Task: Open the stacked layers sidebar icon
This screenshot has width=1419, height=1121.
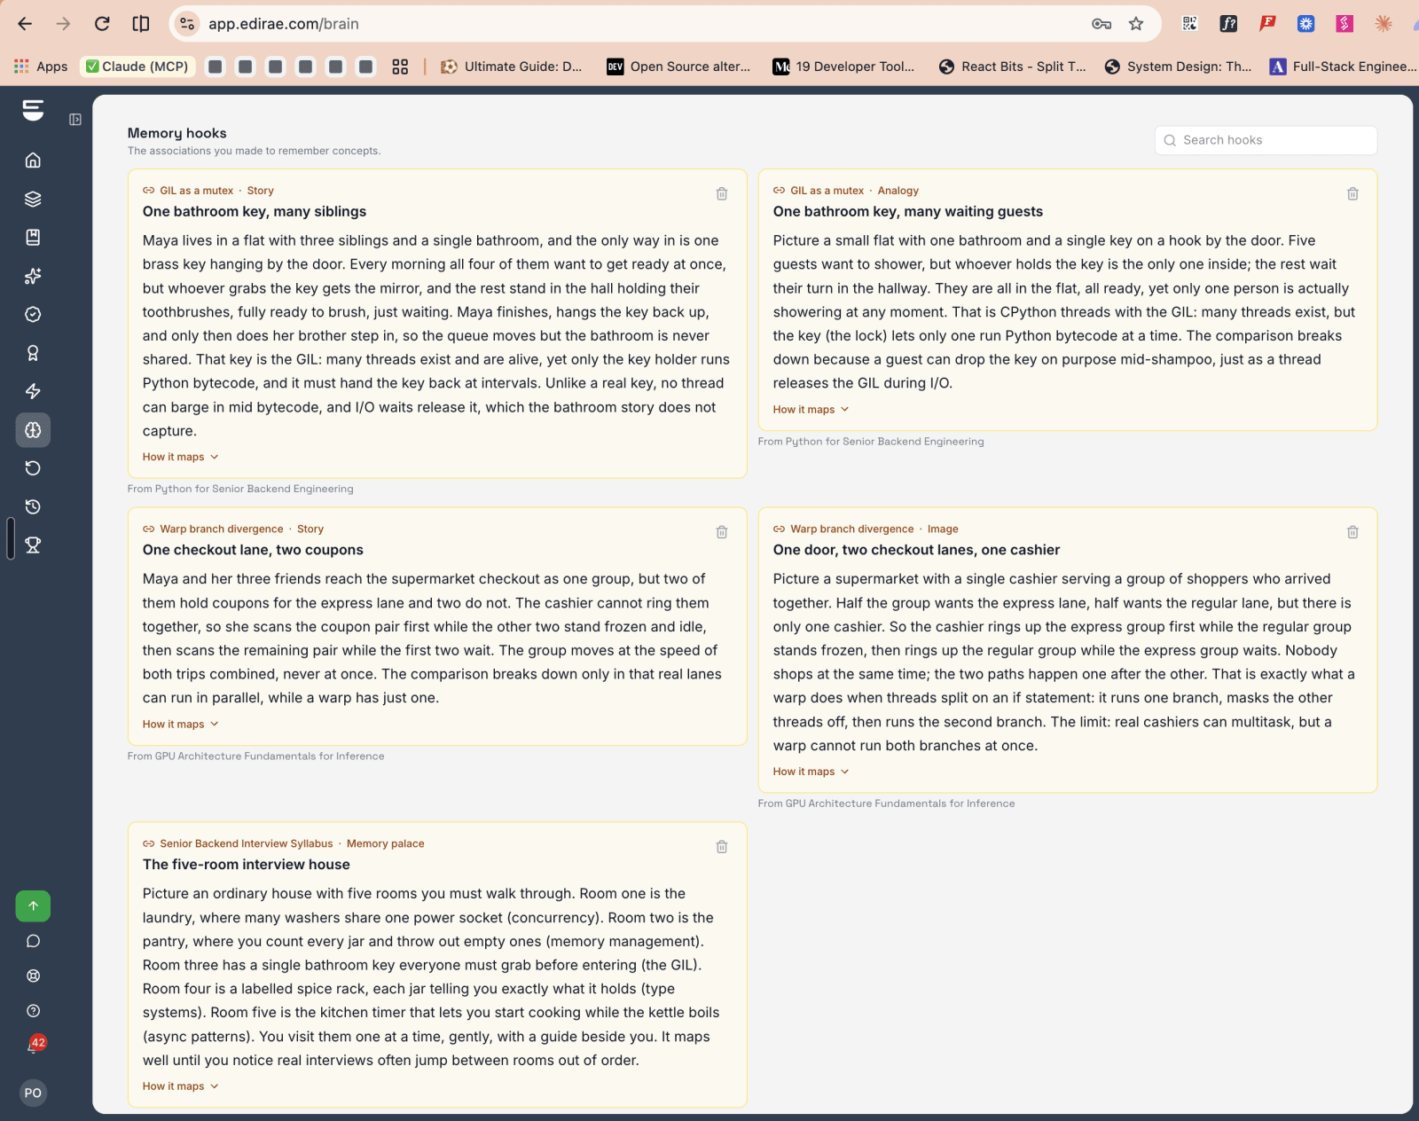Action: click(33, 199)
